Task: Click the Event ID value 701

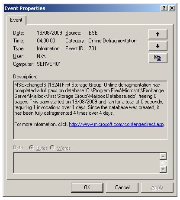Action: 93,48
